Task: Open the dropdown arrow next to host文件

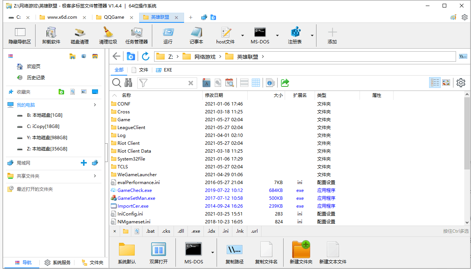Action: [242, 36]
